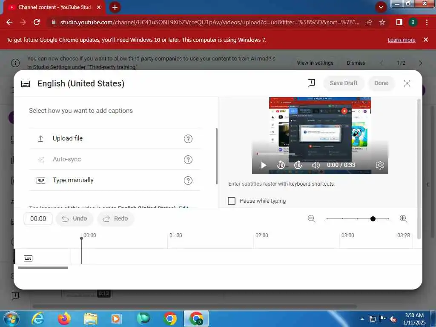Click the 02:00 mark on the timeline
The image size is (436, 327).
click(262, 235)
